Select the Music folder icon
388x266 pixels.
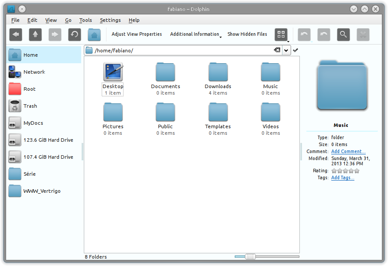pos(271,72)
